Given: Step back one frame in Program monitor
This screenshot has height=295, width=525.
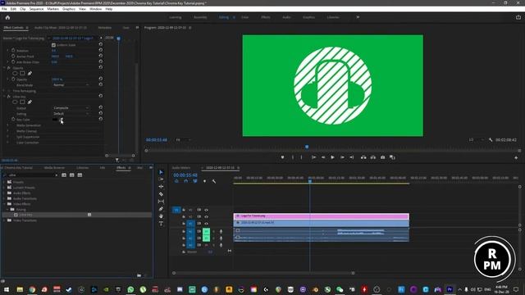Looking at the screenshot, I should (x=323, y=157).
